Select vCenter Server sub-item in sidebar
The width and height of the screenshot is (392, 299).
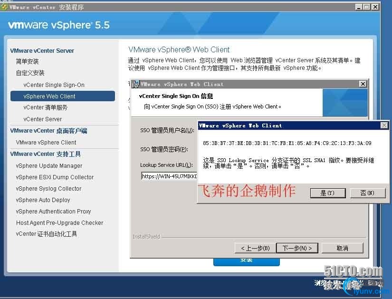tap(42, 119)
